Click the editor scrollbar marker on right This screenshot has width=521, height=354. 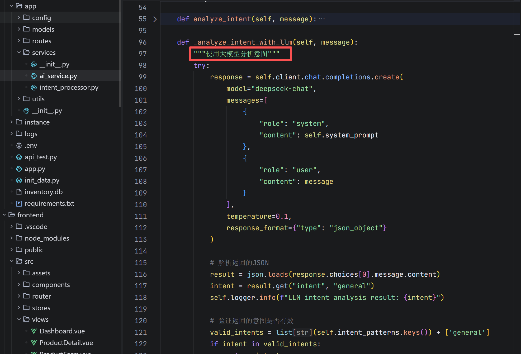pos(517,35)
